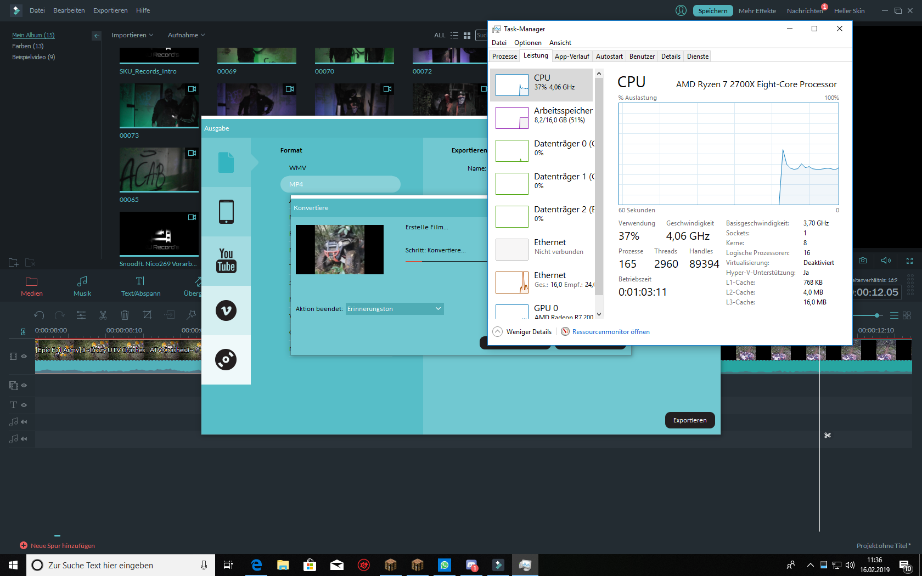Viewport: 922px width, 576px height.
Task: Switch to the Details tab in Task Manager
Action: tap(671, 57)
